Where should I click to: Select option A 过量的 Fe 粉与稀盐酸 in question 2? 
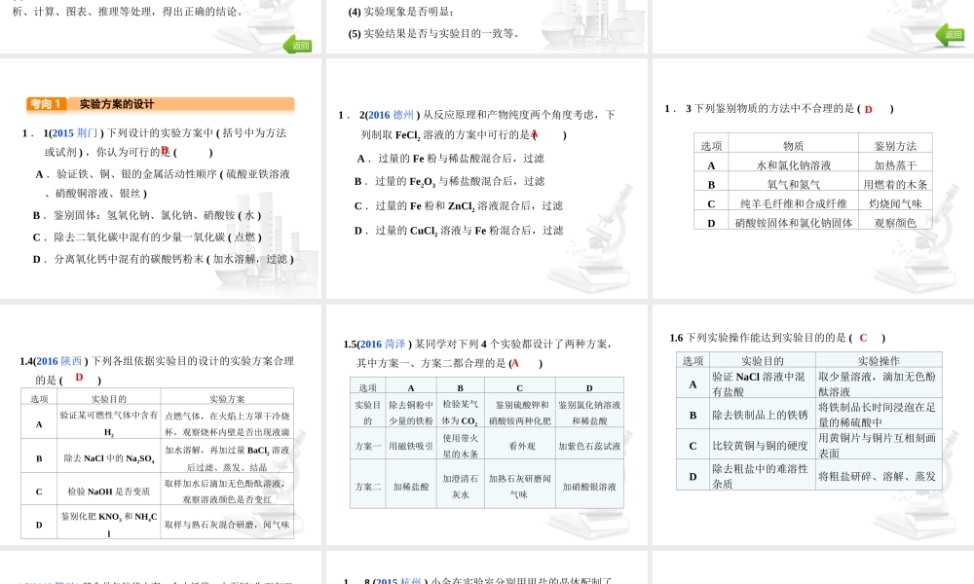coord(451,158)
